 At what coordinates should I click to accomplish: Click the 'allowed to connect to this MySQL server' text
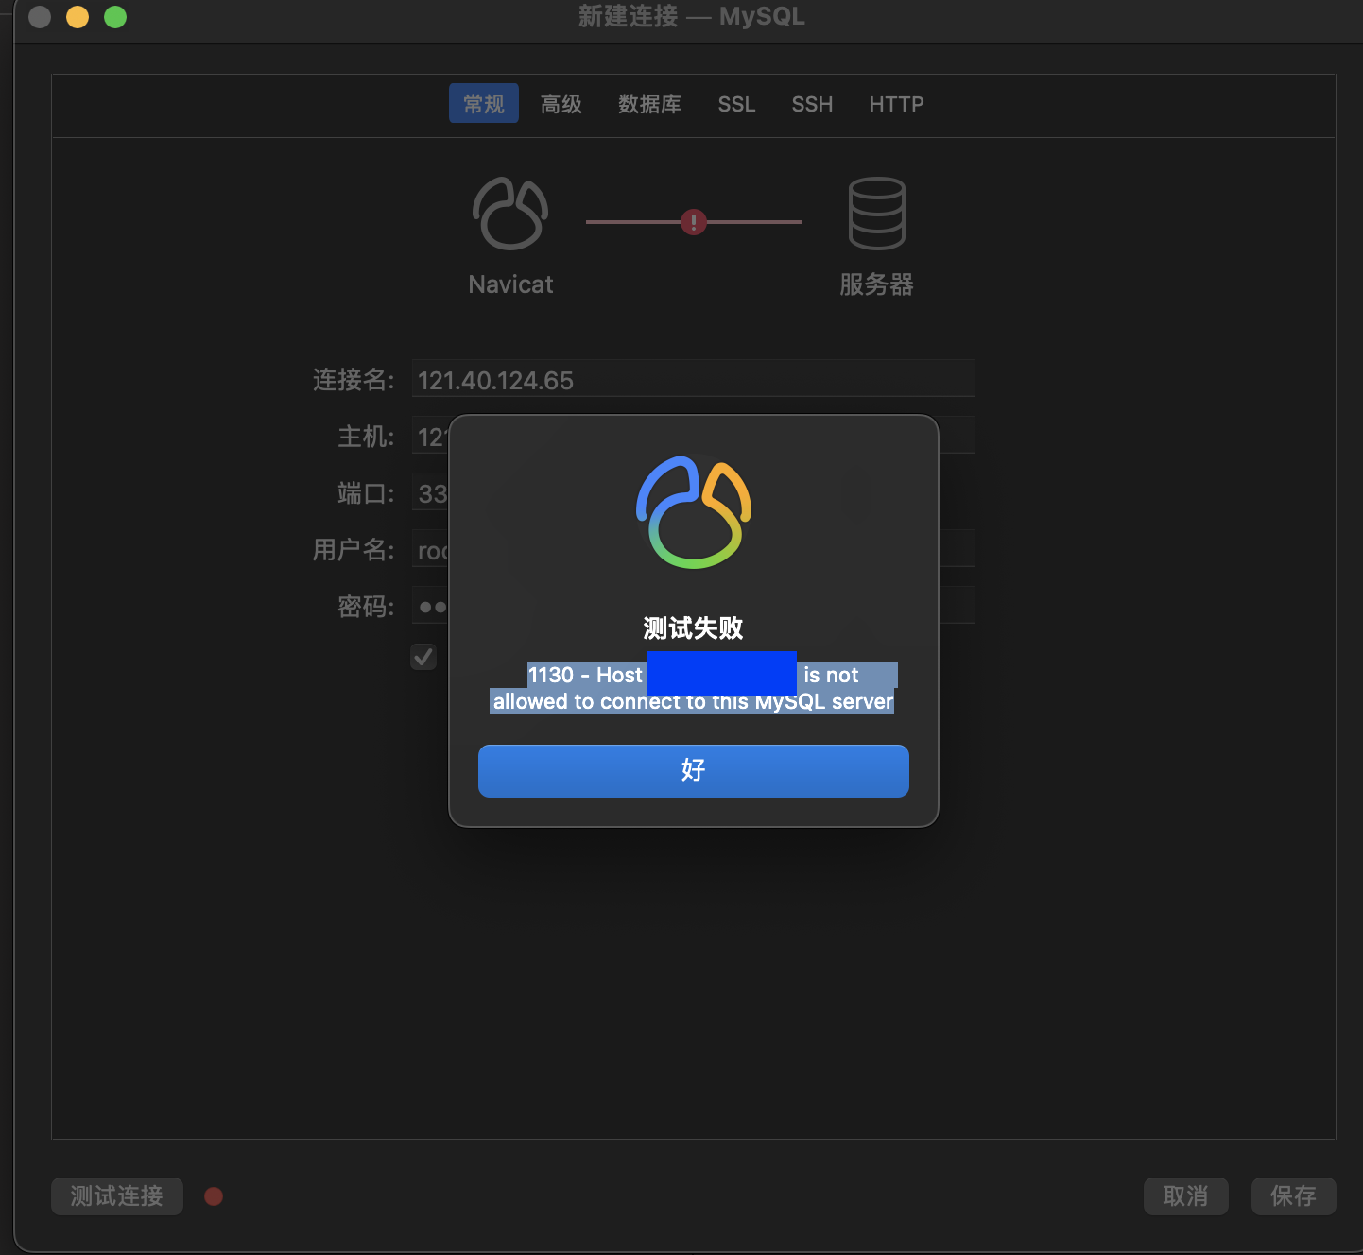click(x=693, y=701)
